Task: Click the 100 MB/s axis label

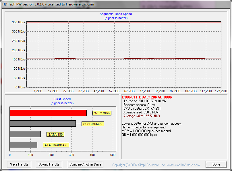Action: coord(18,69)
